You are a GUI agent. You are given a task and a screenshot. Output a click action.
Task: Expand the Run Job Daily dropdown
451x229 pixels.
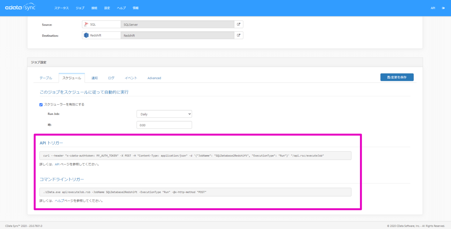click(x=164, y=114)
